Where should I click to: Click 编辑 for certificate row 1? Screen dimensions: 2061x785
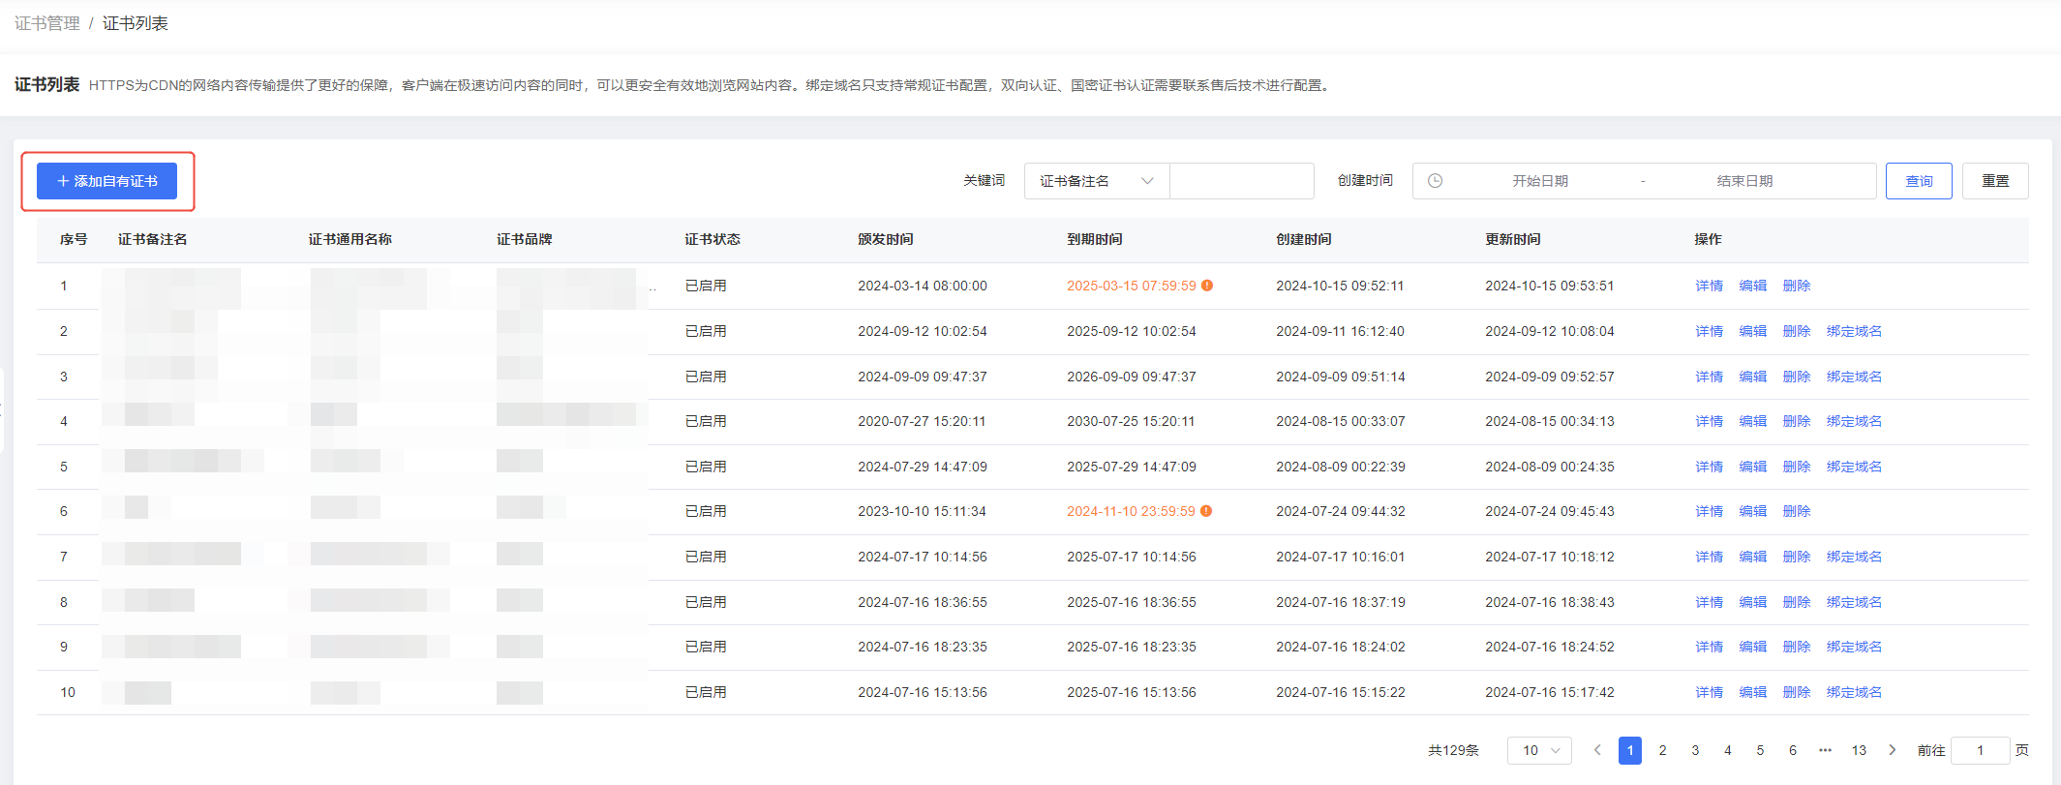click(1753, 286)
